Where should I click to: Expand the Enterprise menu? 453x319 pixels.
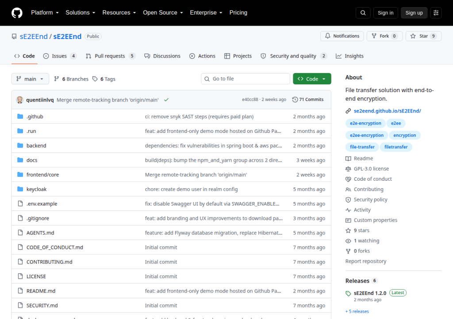click(206, 13)
